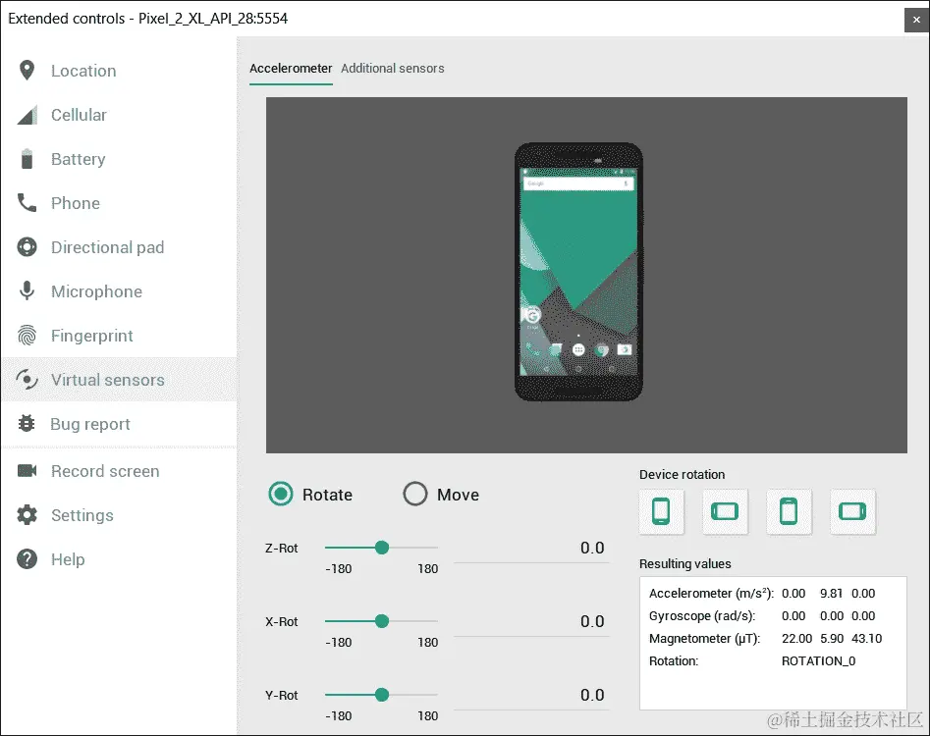930x736 pixels.
Task: Click the Settings gear icon
Action: pyautogui.click(x=27, y=515)
